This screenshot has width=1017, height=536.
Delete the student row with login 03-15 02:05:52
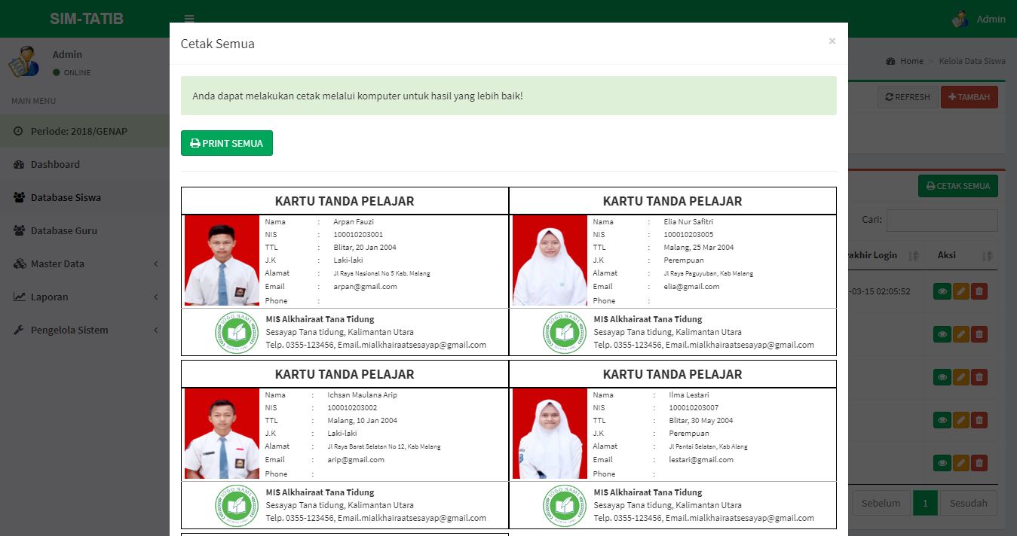coord(979,291)
